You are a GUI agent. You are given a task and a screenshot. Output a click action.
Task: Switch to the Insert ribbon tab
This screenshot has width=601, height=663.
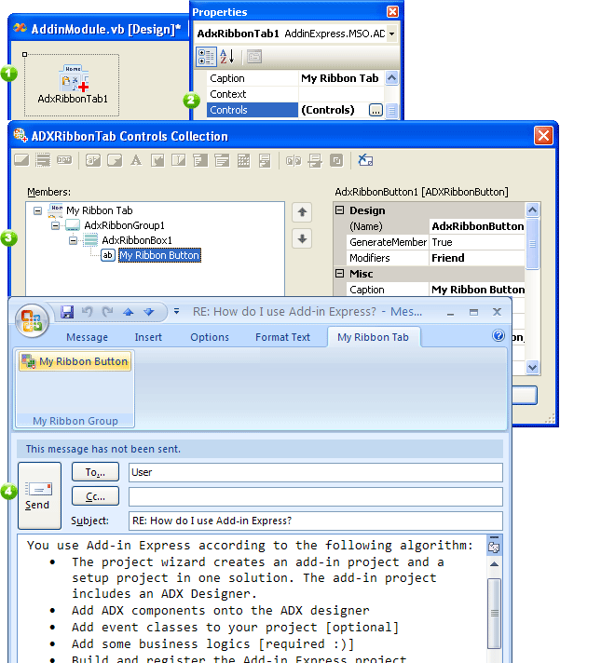tap(148, 337)
